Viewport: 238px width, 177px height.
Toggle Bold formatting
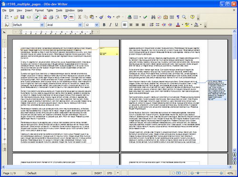point(104,25)
